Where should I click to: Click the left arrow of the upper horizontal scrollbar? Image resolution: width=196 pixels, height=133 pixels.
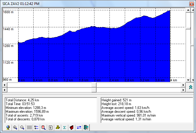click(x=4, y=85)
